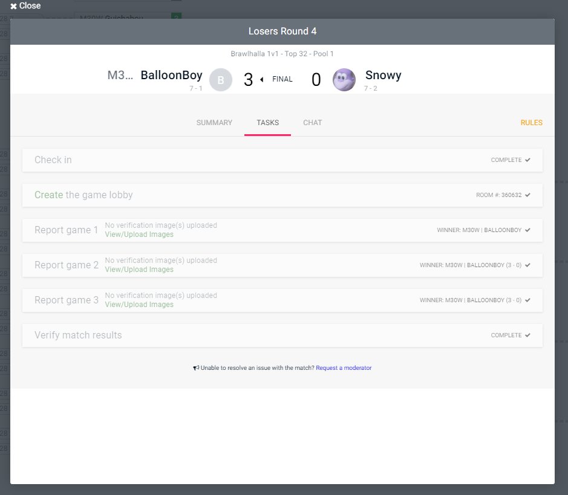Click the Verify match results COMPLETE checkmark
The width and height of the screenshot is (568, 495).
(x=527, y=335)
